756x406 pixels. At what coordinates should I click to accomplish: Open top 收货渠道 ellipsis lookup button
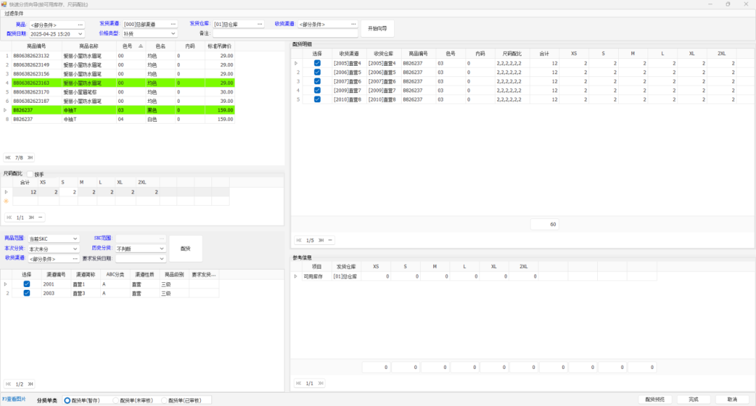click(353, 24)
